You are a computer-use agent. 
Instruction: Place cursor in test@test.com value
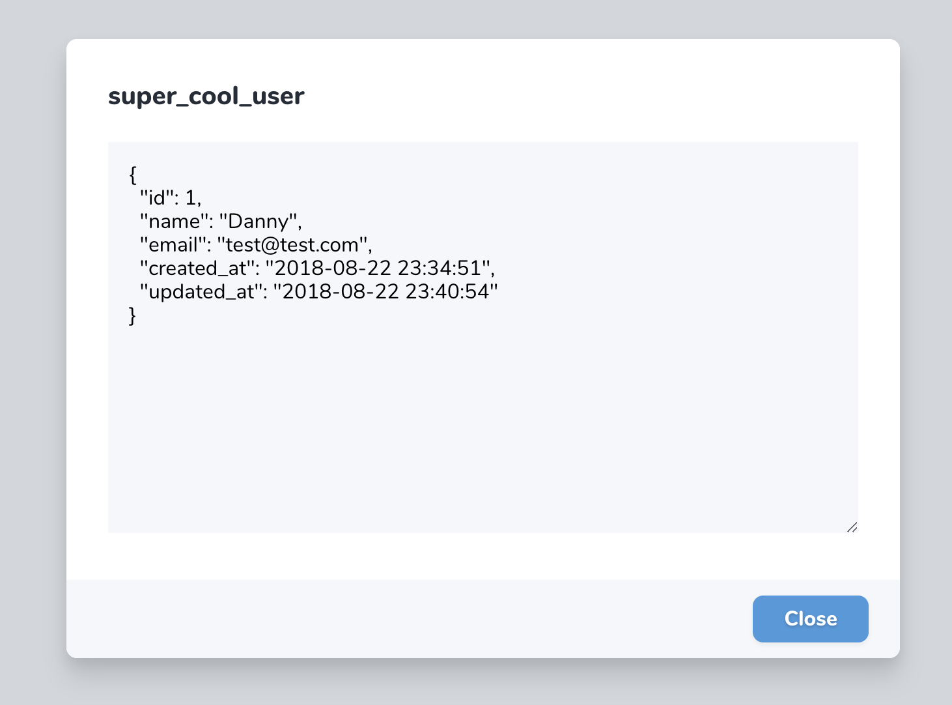click(292, 245)
